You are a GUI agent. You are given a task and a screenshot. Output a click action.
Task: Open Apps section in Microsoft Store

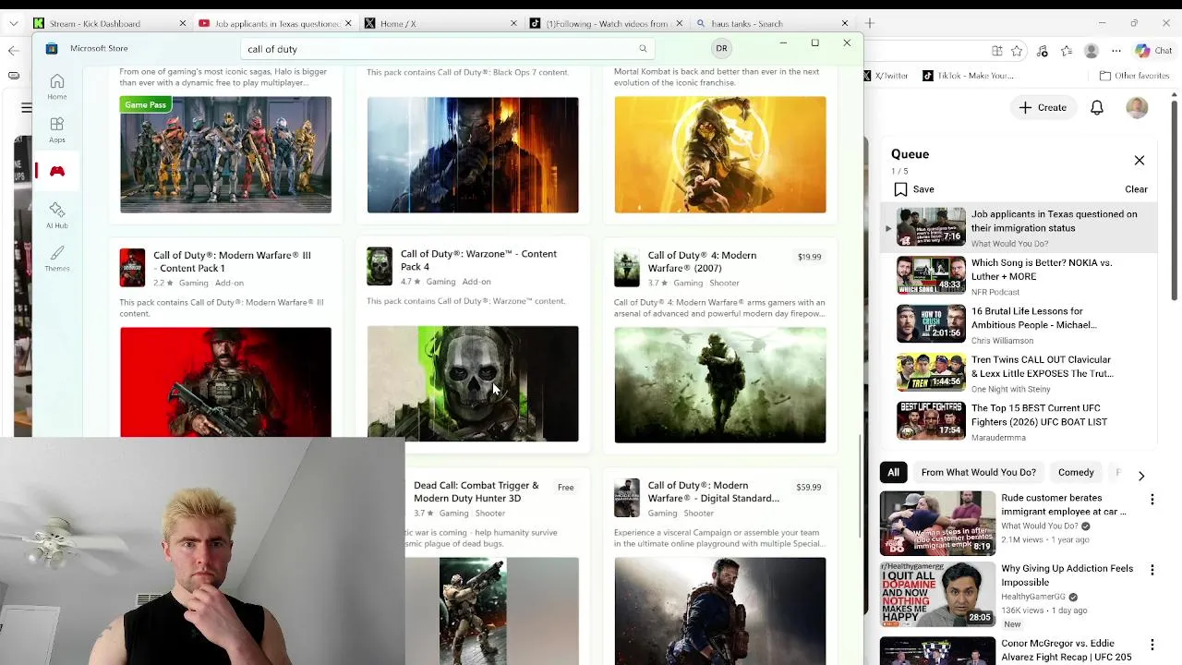56,129
